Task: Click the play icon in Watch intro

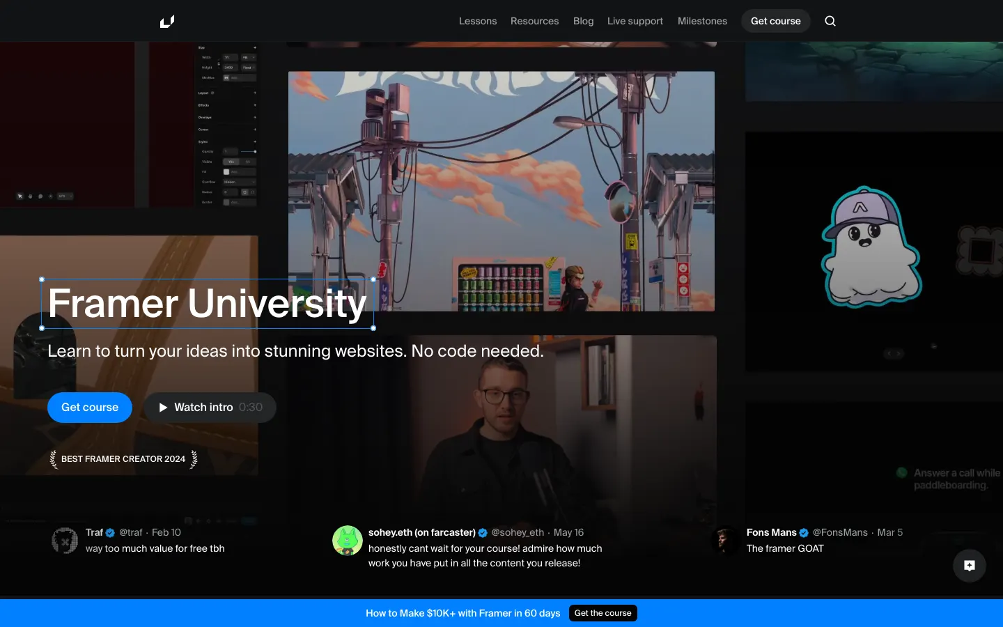Action: (x=163, y=408)
